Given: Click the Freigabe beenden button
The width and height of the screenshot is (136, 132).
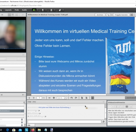Looking at the screenshot, I should [121, 15].
